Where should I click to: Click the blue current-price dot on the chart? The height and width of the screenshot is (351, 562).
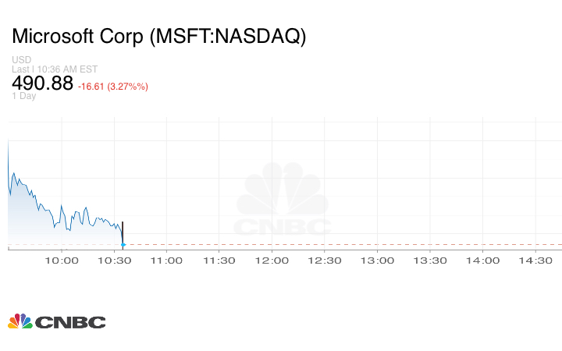(123, 245)
